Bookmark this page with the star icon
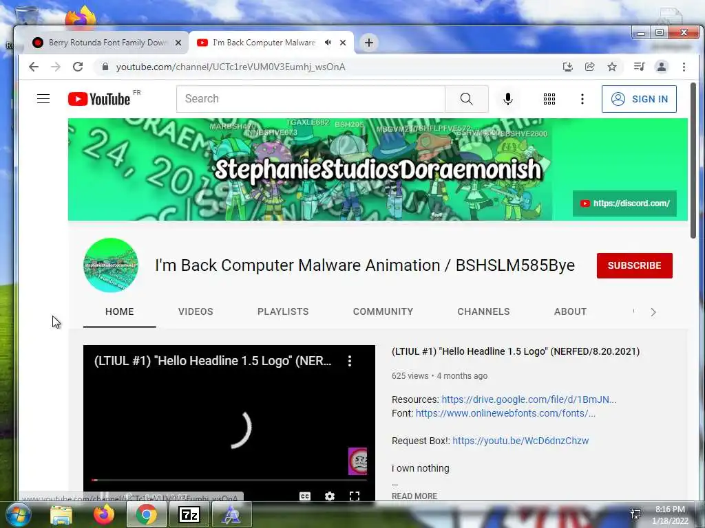This screenshot has width=705, height=528. pos(612,67)
